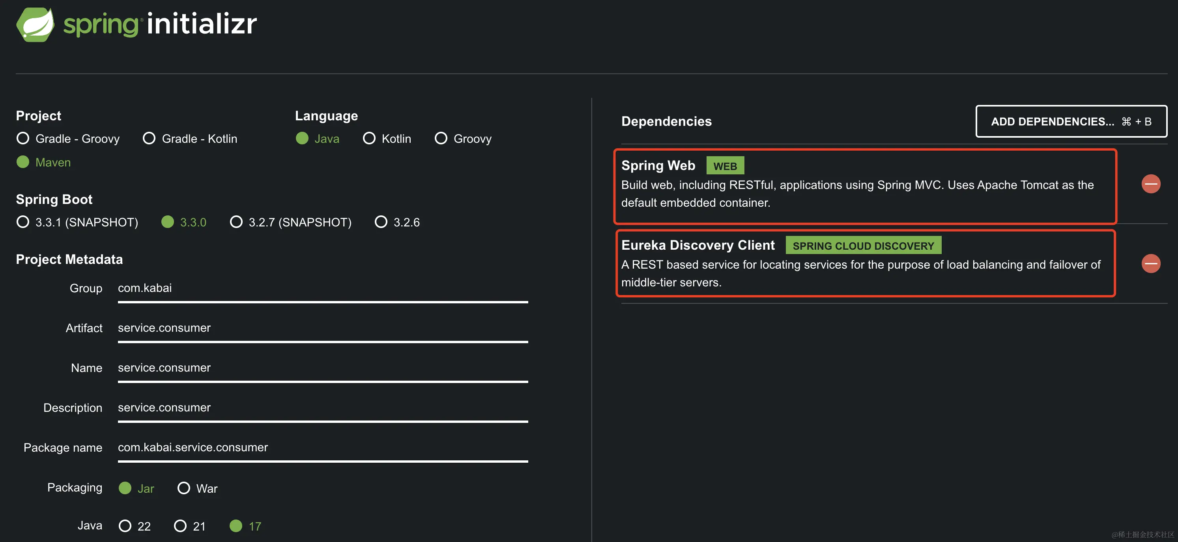Select Java version 21

[180, 526]
